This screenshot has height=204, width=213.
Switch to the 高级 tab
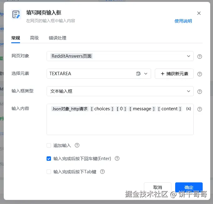coord(34,38)
